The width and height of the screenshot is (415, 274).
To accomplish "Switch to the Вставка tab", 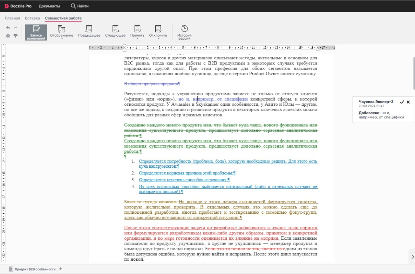I will point(32,18).
